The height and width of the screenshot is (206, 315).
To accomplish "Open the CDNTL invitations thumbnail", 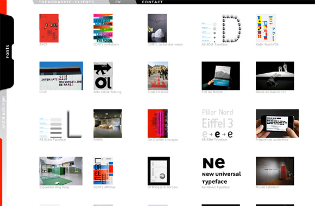I will pyautogui.click(x=103, y=28).
